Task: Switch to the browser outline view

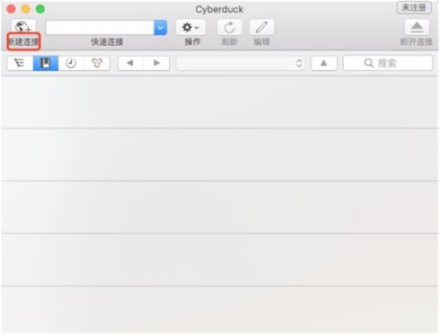Action: [19, 63]
